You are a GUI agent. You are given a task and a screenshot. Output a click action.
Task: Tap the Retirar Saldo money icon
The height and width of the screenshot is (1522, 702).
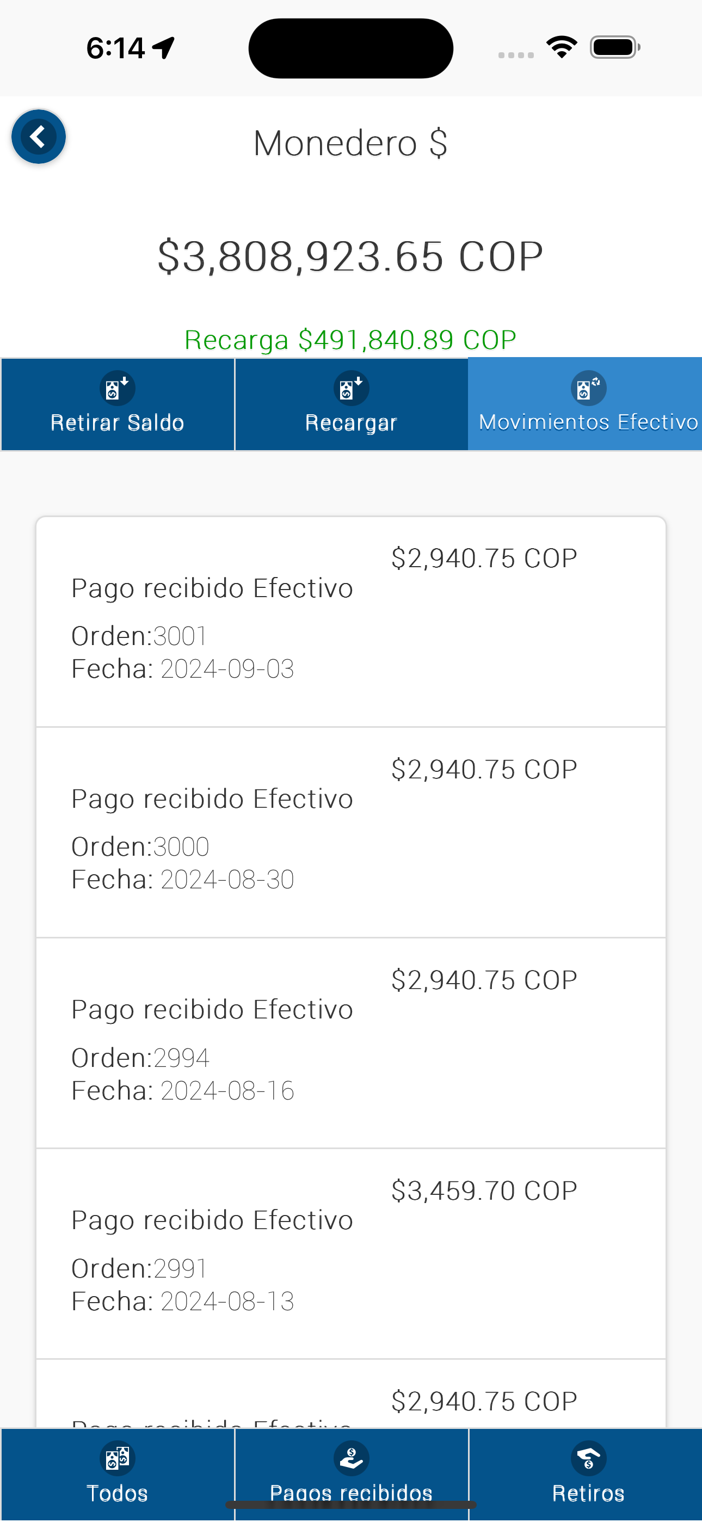pyautogui.click(x=117, y=388)
